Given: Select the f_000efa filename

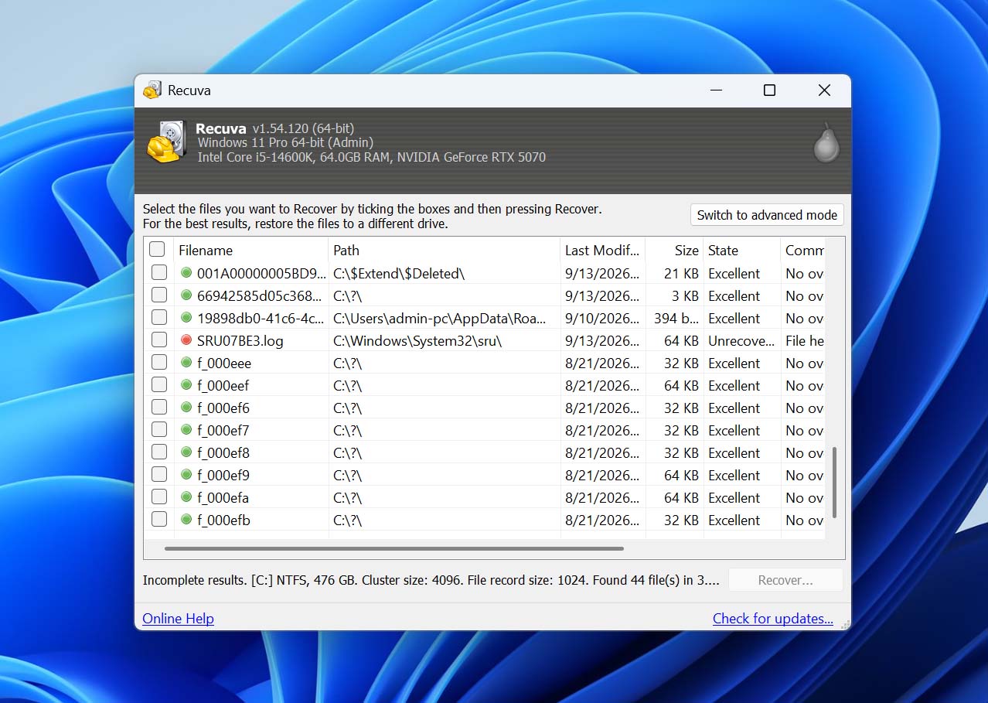Looking at the screenshot, I should 223,497.
